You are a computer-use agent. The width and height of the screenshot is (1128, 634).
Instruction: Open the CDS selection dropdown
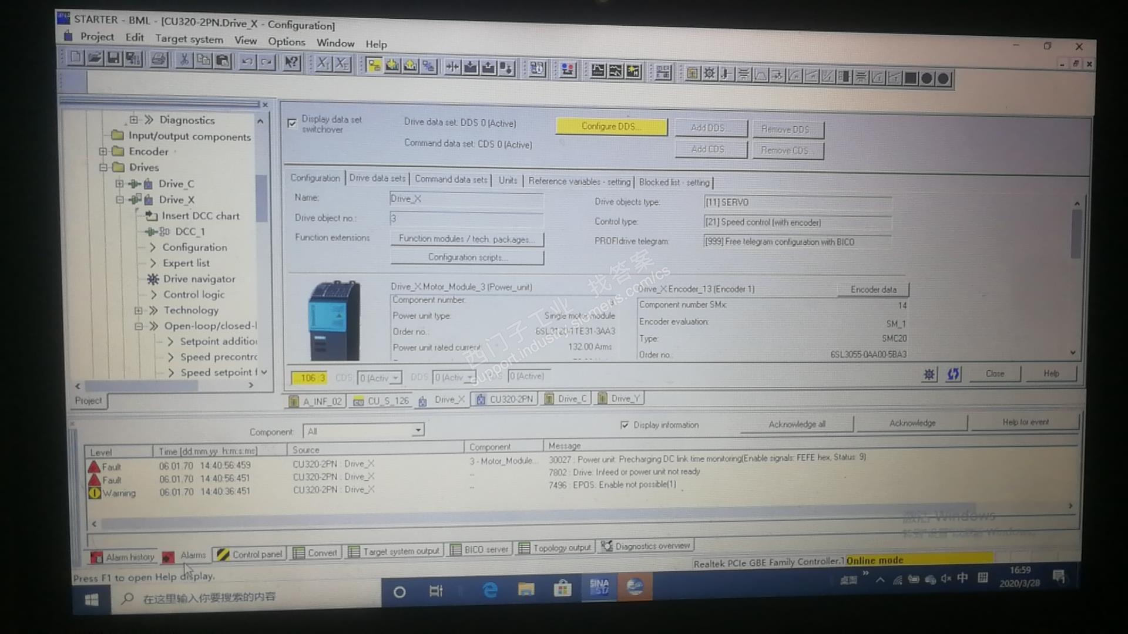396,377
